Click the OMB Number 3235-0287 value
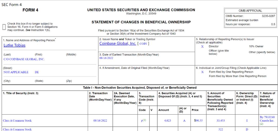The image size is (278, 131). 268,16
